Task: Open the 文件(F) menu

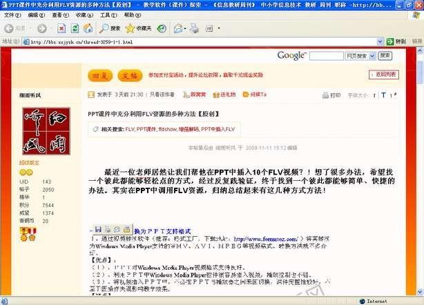Action: [x=12, y=14]
